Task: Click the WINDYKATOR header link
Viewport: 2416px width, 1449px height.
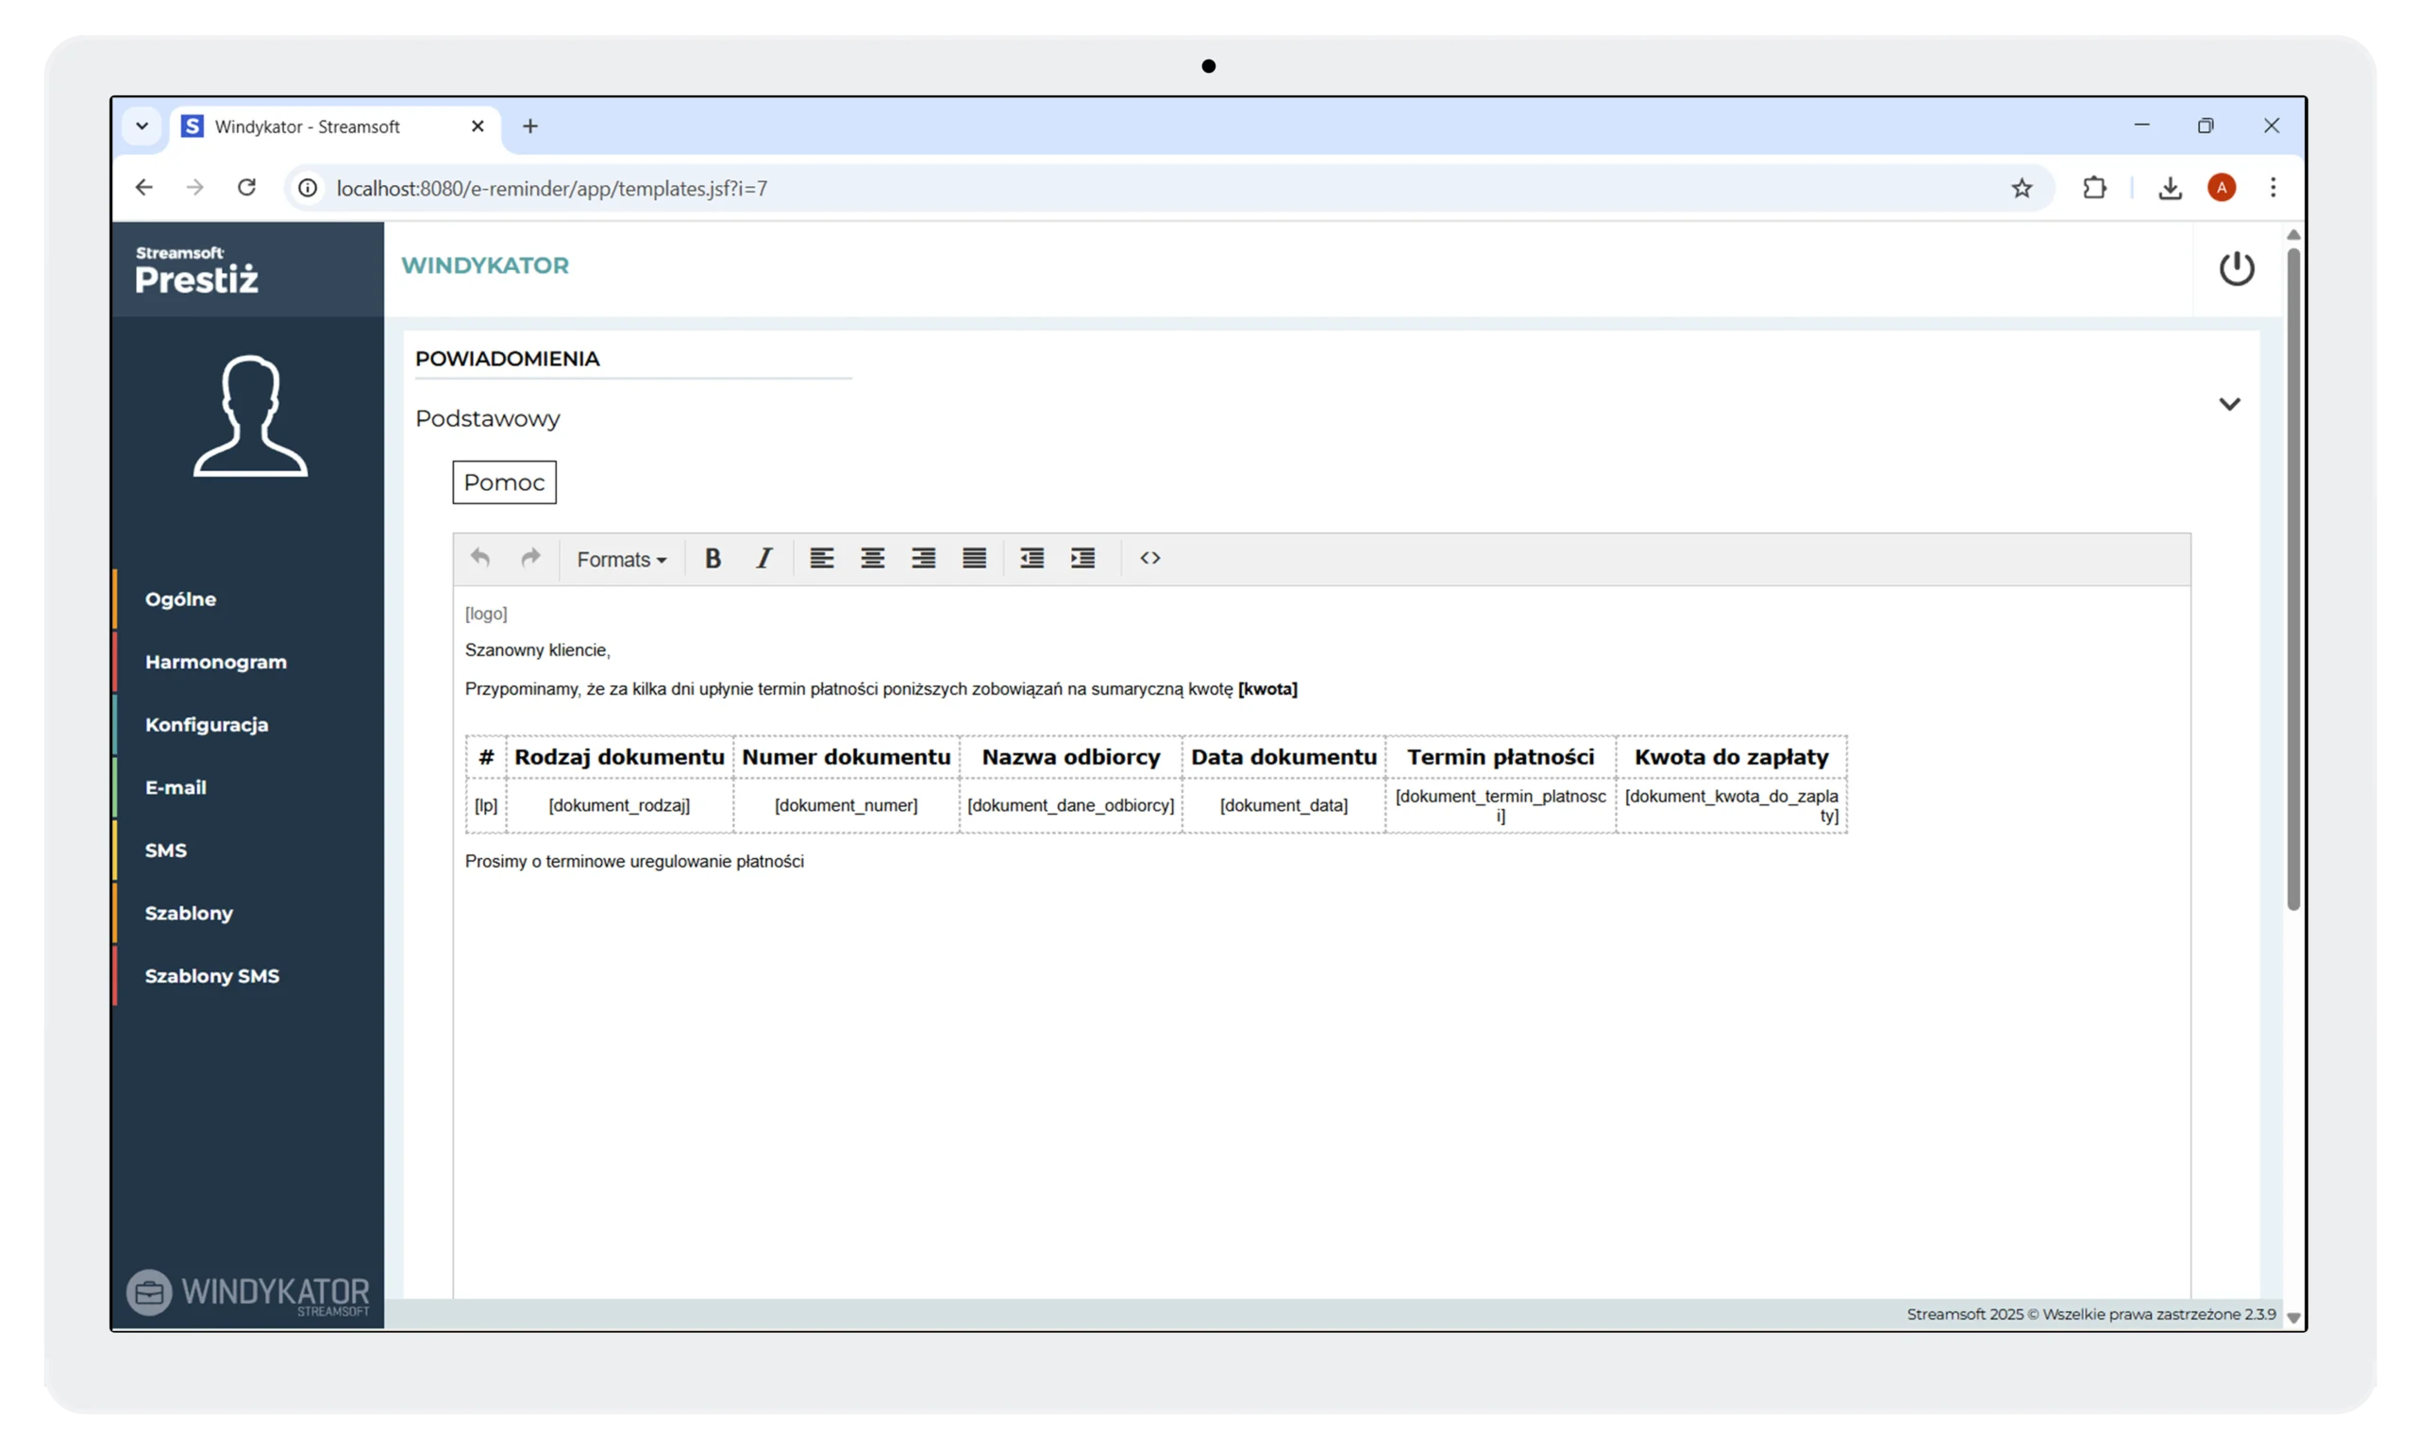Action: (484, 265)
